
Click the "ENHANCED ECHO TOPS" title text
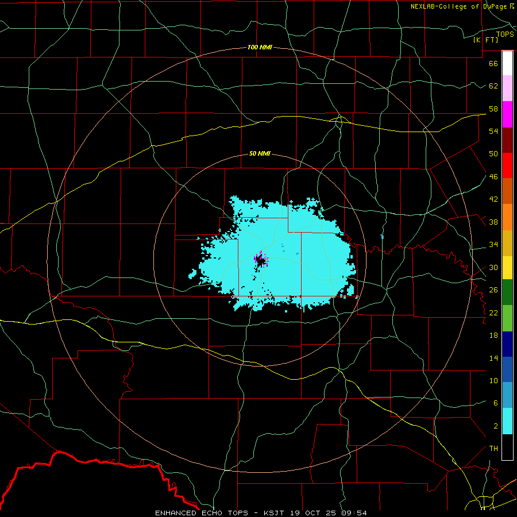202,513
